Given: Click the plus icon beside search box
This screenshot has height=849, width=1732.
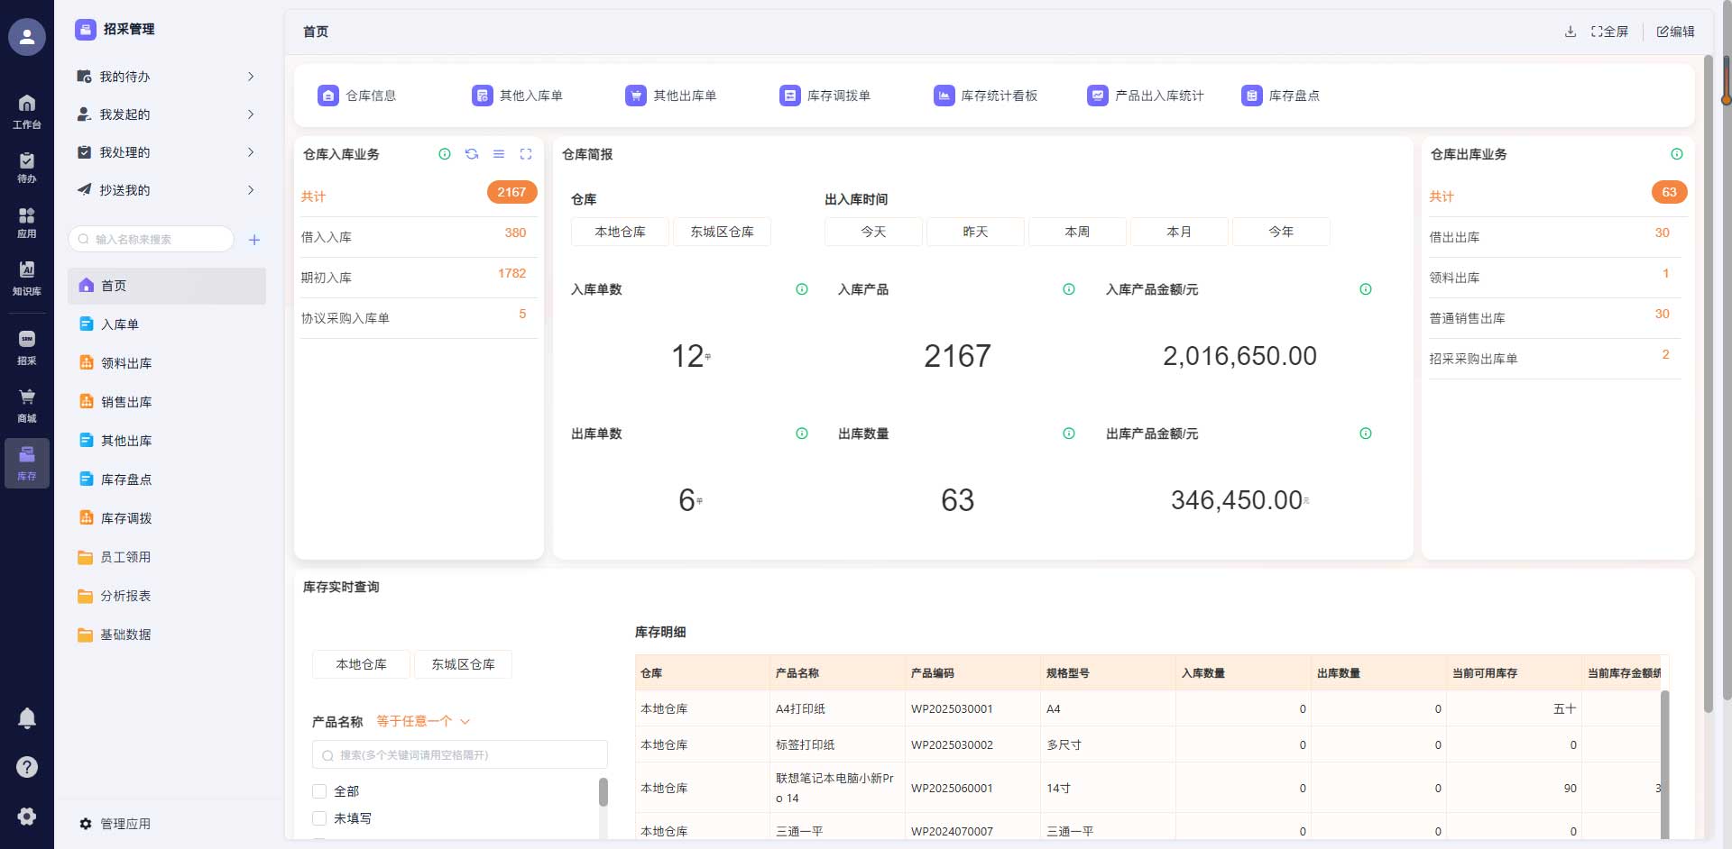Looking at the screenshot, I should [254, 240].
